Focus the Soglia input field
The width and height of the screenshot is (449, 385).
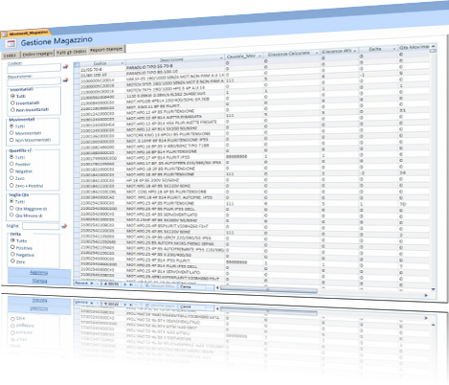pos(41,226)
